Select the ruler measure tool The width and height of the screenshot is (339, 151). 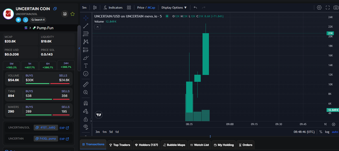[86, 84]
